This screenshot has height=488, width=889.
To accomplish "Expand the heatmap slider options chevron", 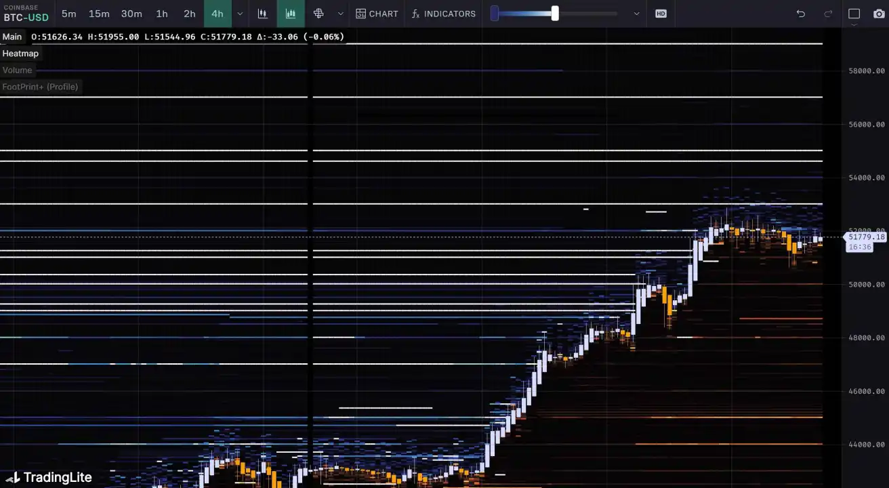I will click(636, 14).
